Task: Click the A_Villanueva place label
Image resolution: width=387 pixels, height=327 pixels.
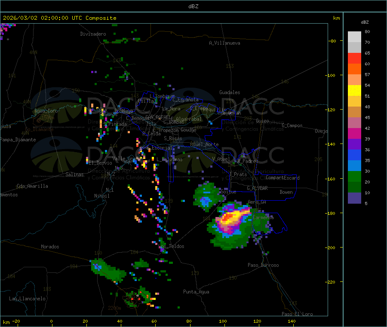Action: (x=224, y=43)
